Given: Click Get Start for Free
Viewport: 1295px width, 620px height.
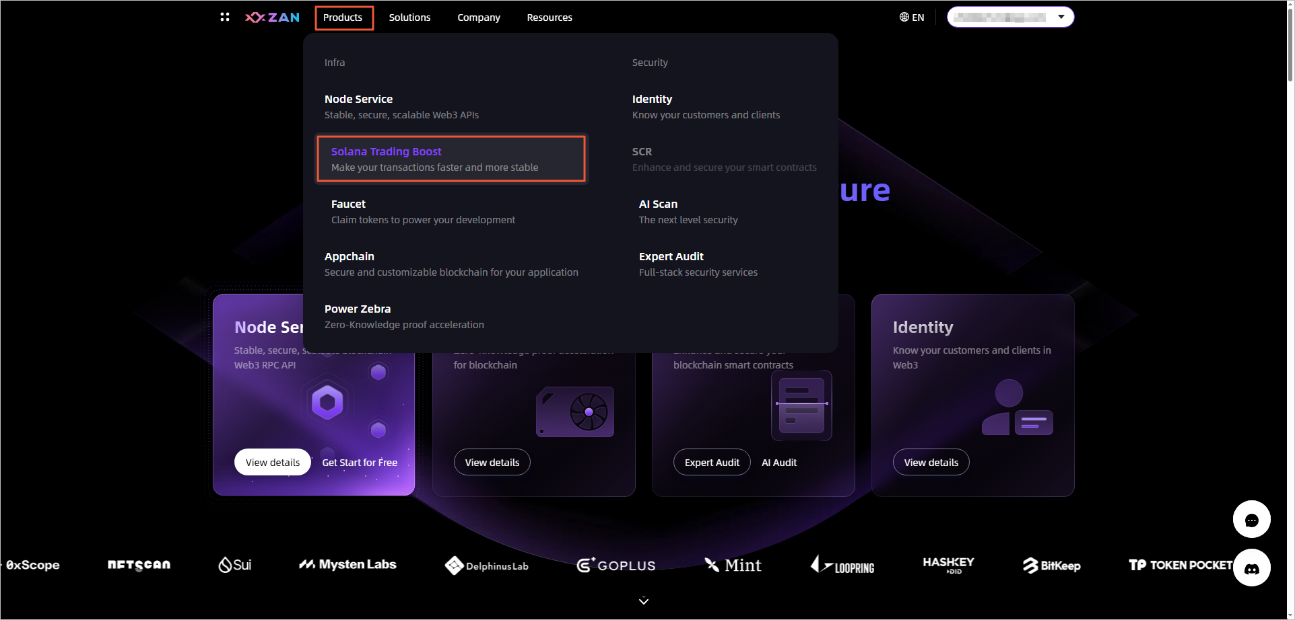Looking at the screenshot, I should 360,463.
